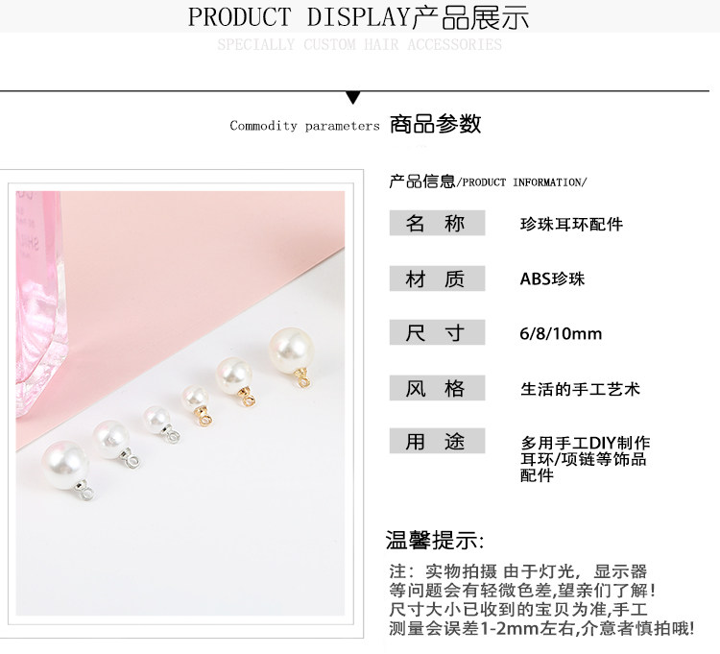Screen dimensions: 720x654
Task: Click the black downward triangle under the header line
Action: [352, 97]
